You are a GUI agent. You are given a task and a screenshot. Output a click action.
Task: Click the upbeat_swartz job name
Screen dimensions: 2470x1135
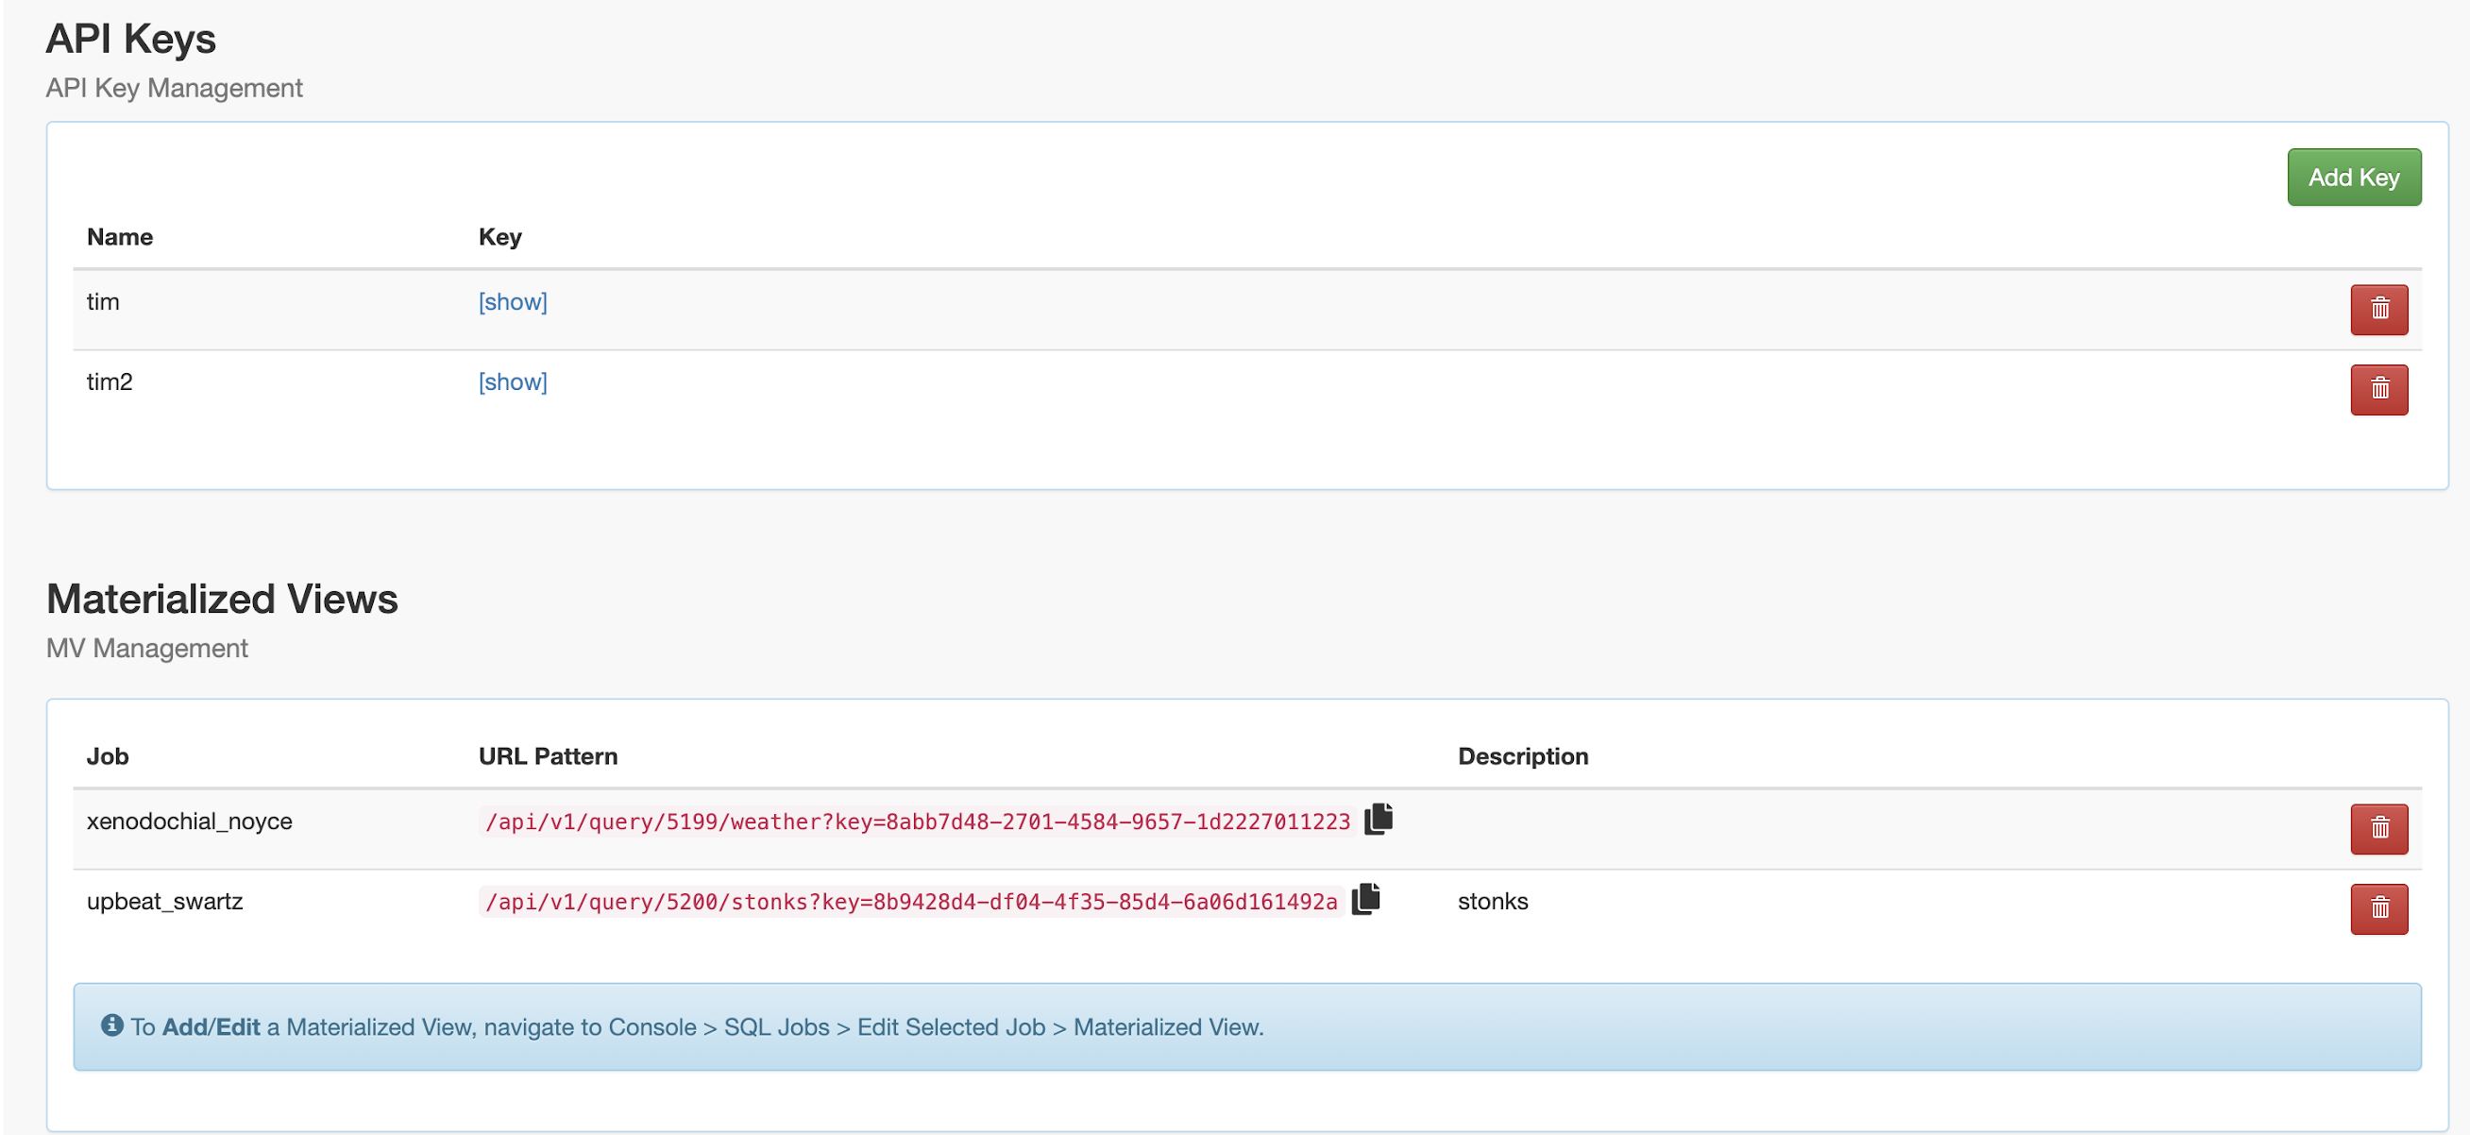(164, 901)
